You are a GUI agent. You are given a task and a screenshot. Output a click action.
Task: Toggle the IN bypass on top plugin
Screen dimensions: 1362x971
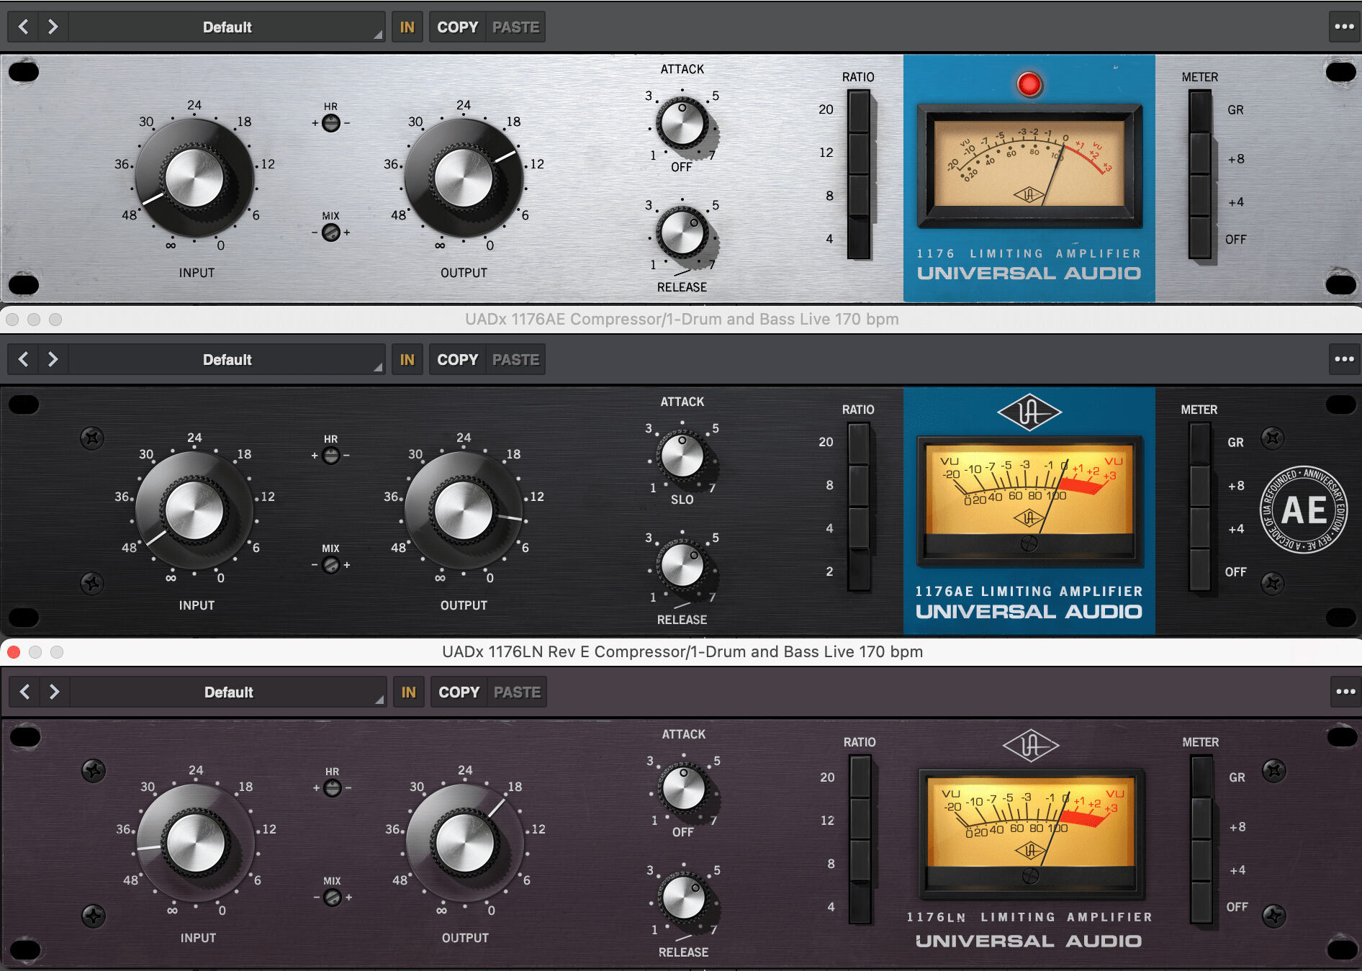(407, 27)
